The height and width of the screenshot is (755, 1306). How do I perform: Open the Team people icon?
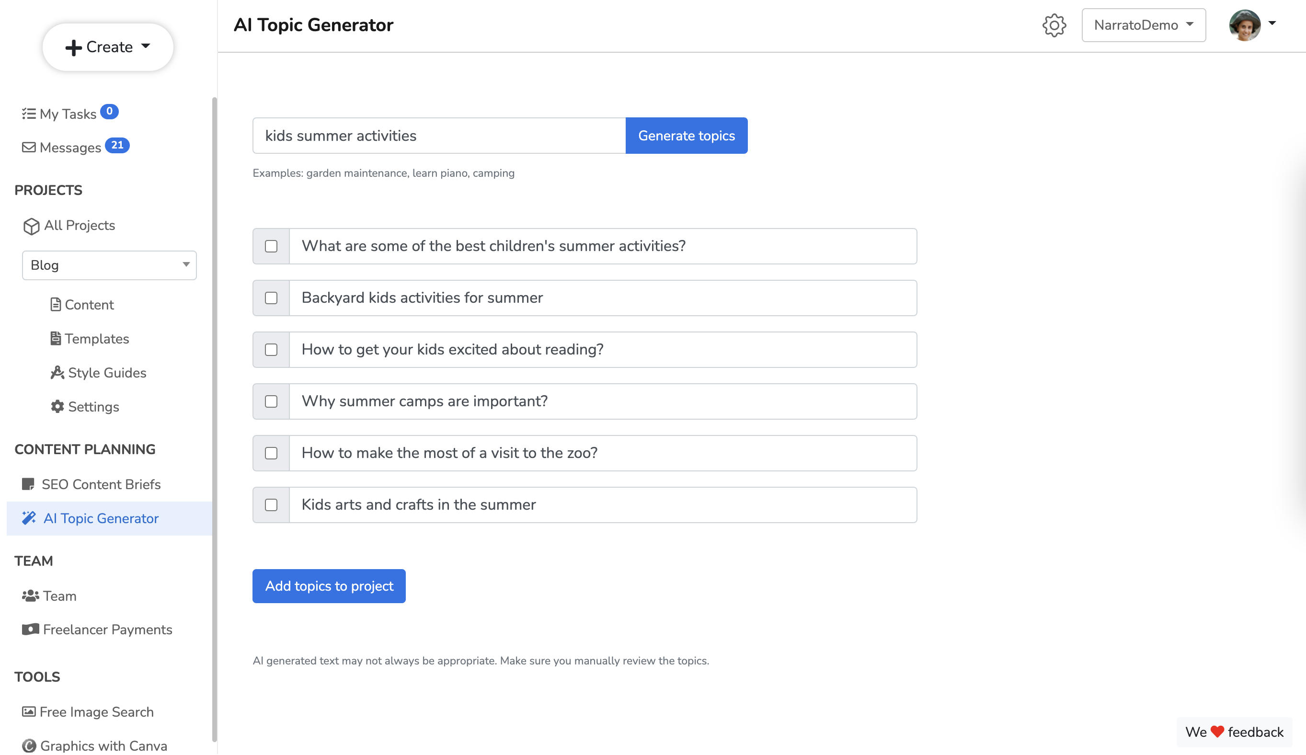coord(30,595)
